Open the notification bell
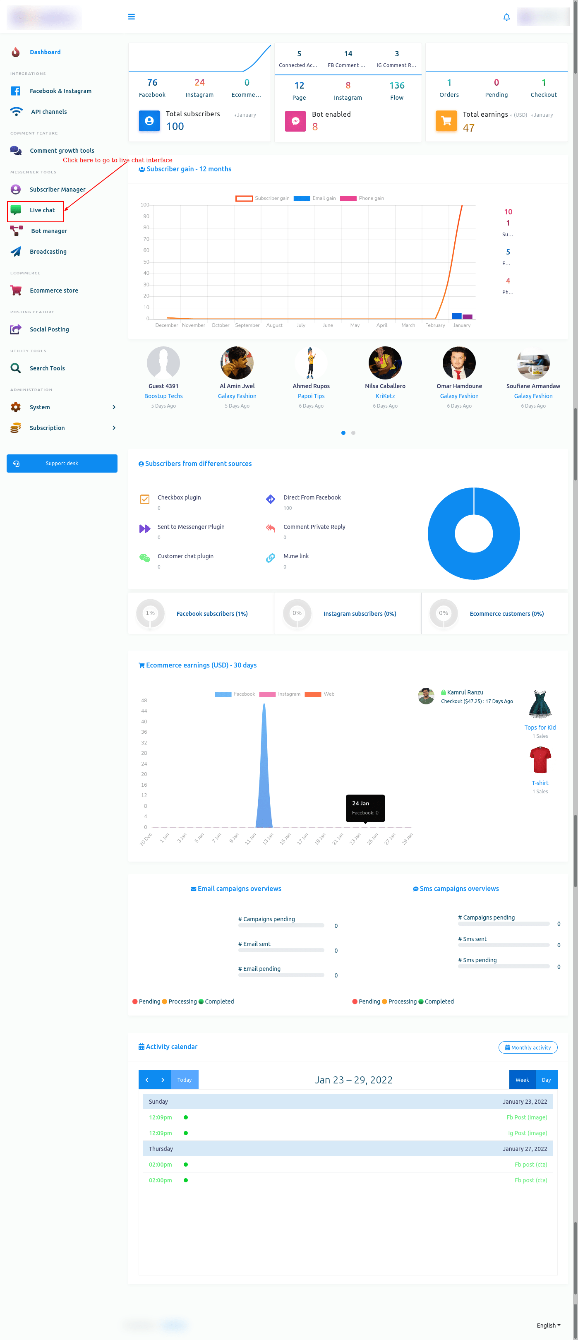The height and width of the screenshot is (1340, 578). [x=506, y=17]
